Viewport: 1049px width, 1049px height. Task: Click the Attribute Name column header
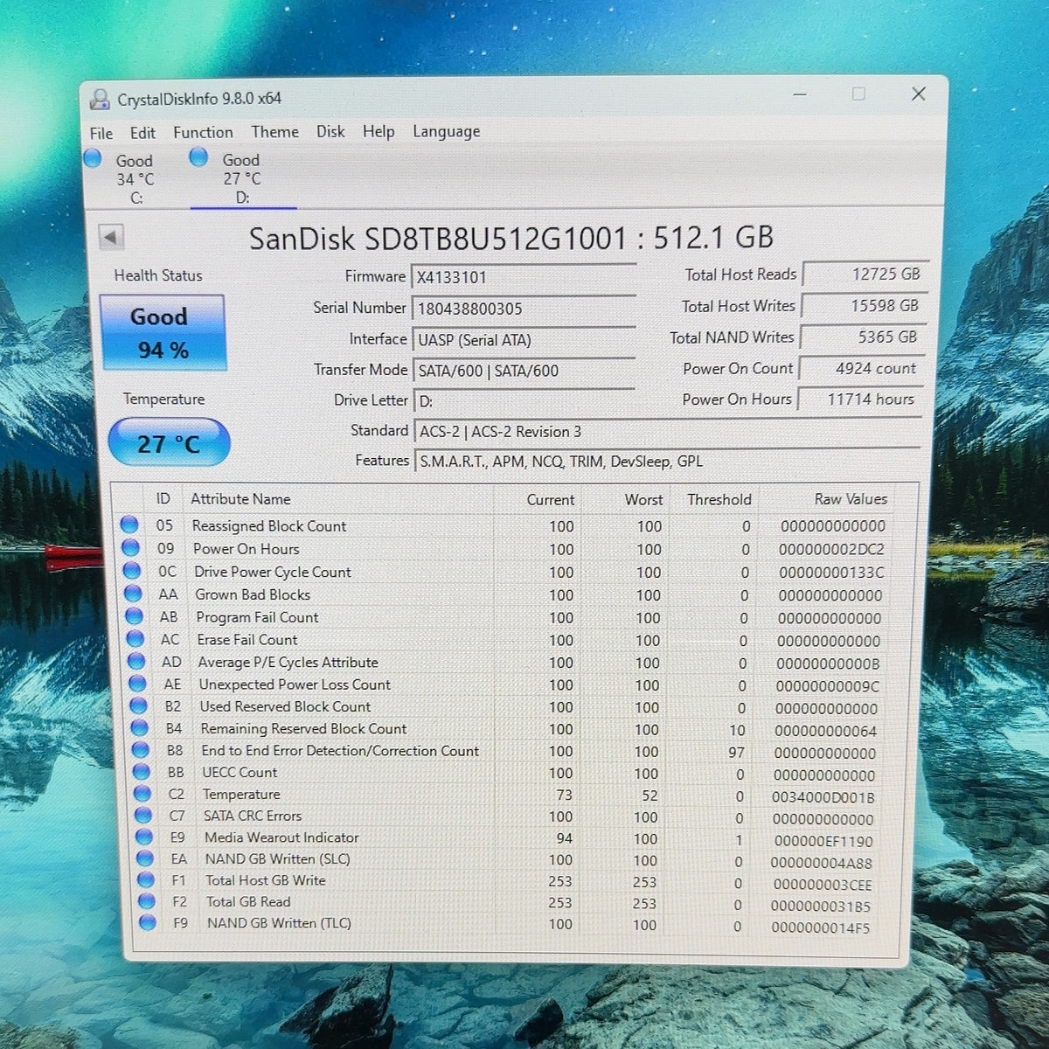(240, 499)
